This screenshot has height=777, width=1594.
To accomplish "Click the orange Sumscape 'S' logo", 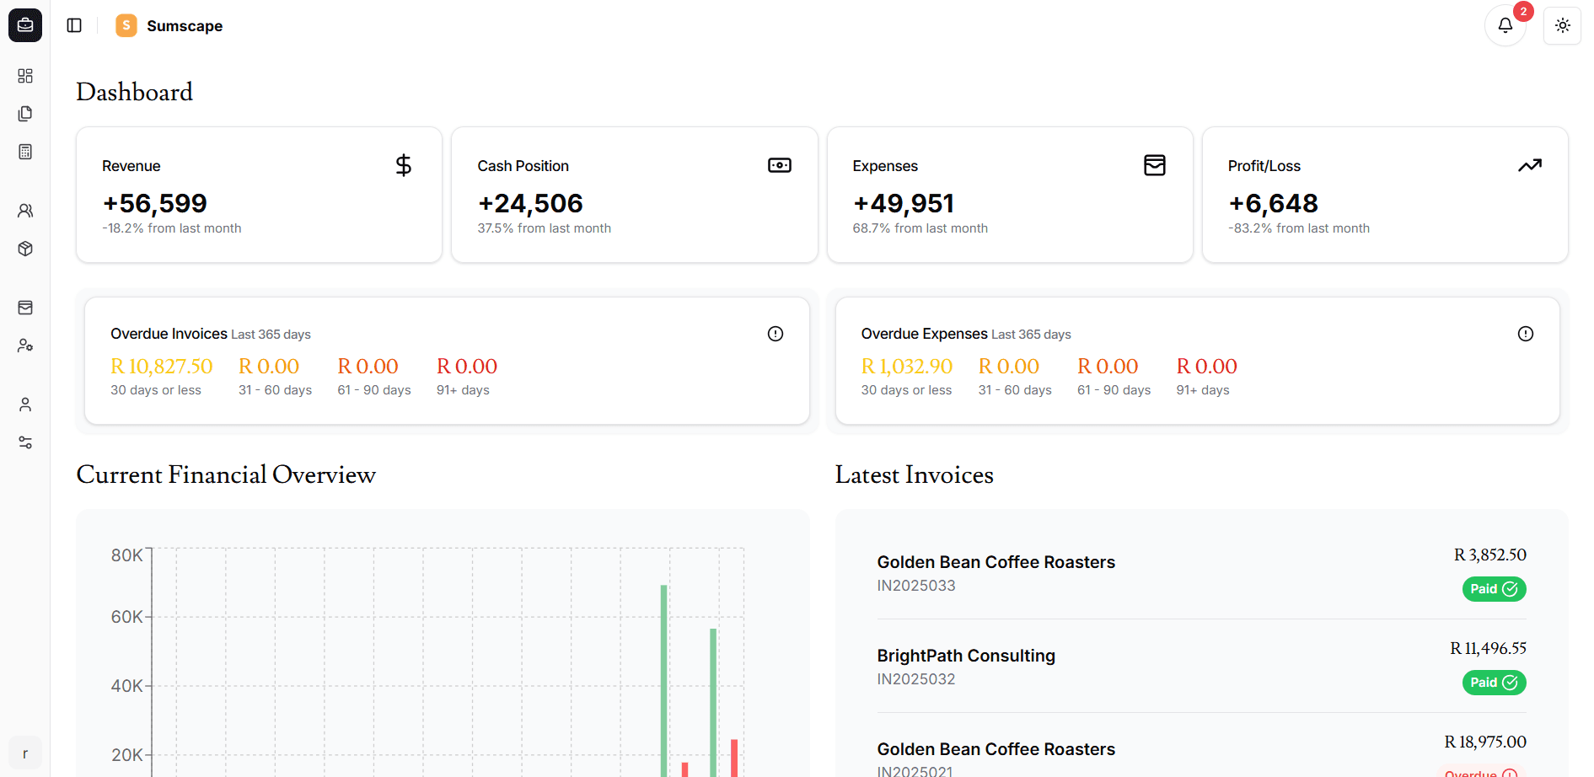I will coord(126,25).
